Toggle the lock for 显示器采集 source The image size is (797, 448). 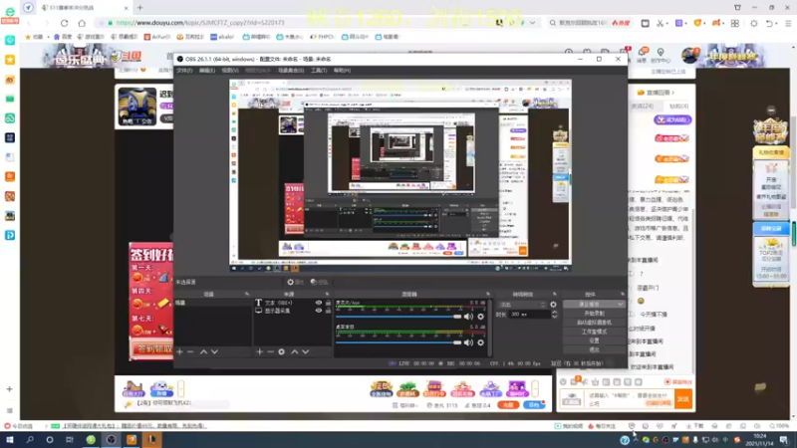pos(328,311)
